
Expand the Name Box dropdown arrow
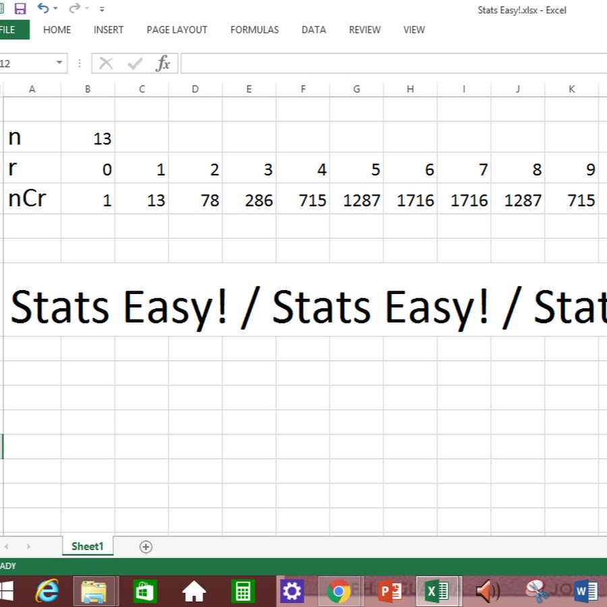click(x=59, y=63)
